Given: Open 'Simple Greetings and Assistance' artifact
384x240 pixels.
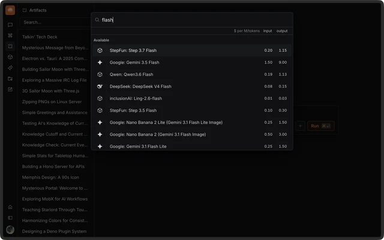Looking at the screenshot, I should click(x=55, y=113).
